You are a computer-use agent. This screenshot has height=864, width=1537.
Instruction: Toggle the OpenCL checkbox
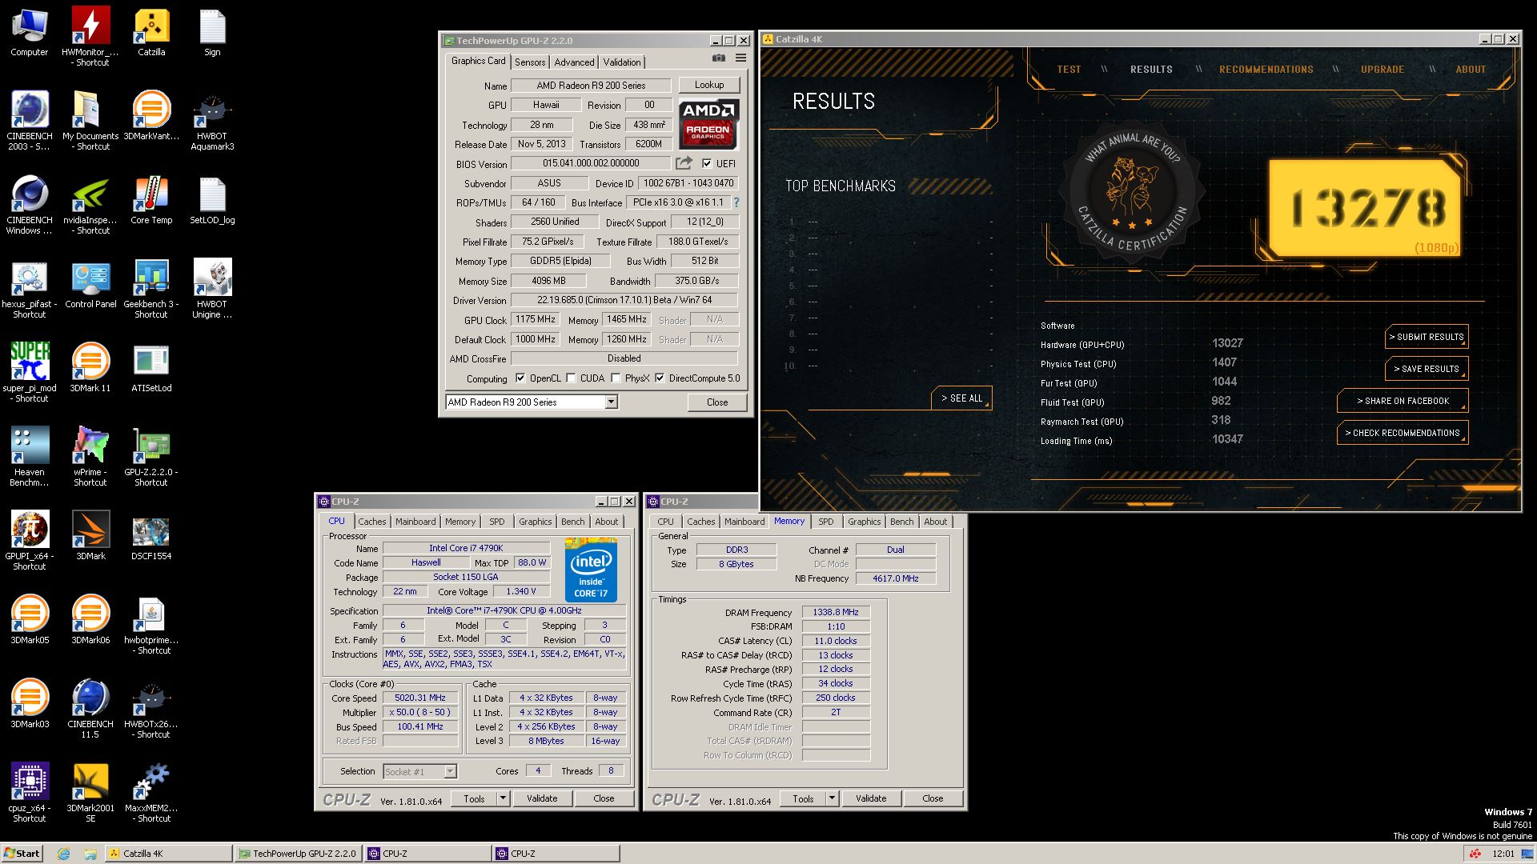(520, 378)
